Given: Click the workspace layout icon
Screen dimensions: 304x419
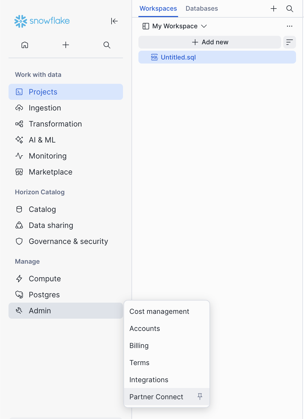Looking at the screenshot, I should point(146,26).
